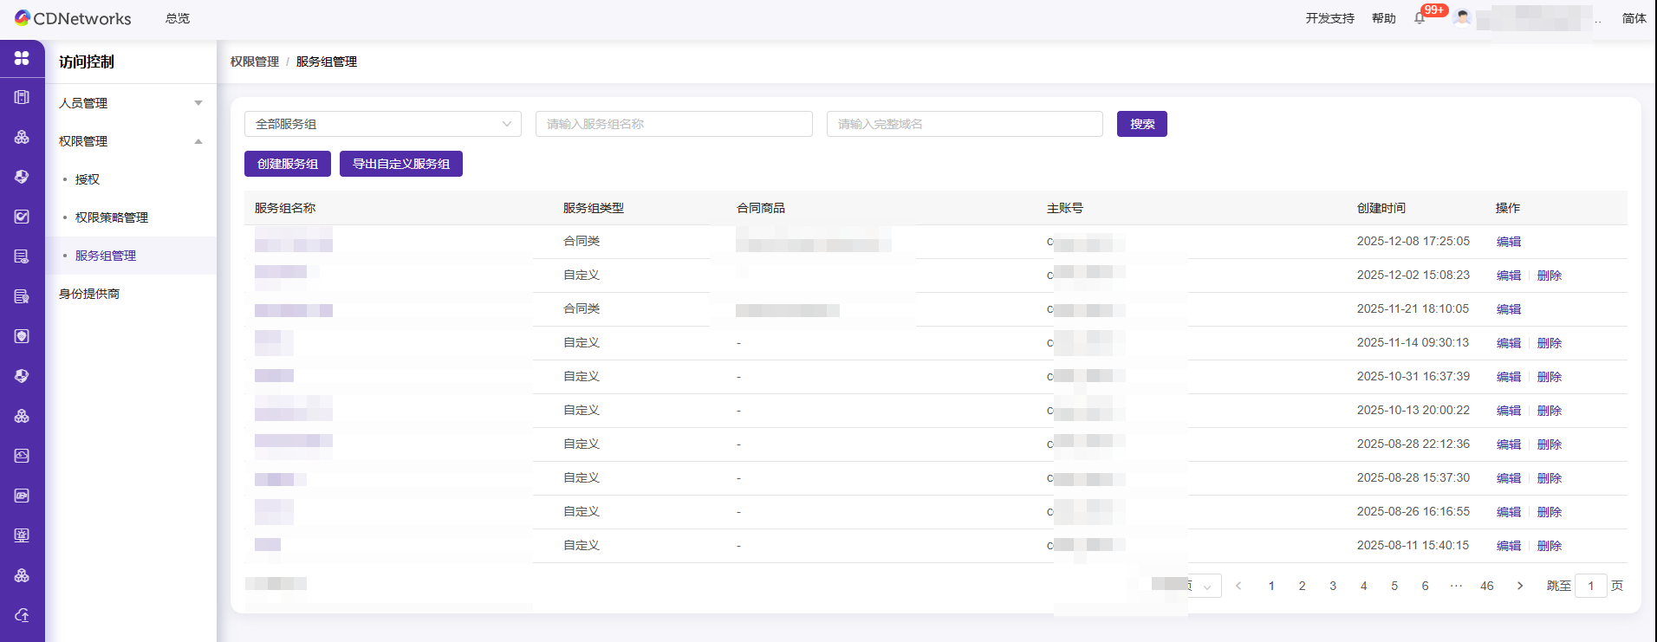Expand the 人员管理 menu section
The image size is (1657, 642).
coord(131,103)
